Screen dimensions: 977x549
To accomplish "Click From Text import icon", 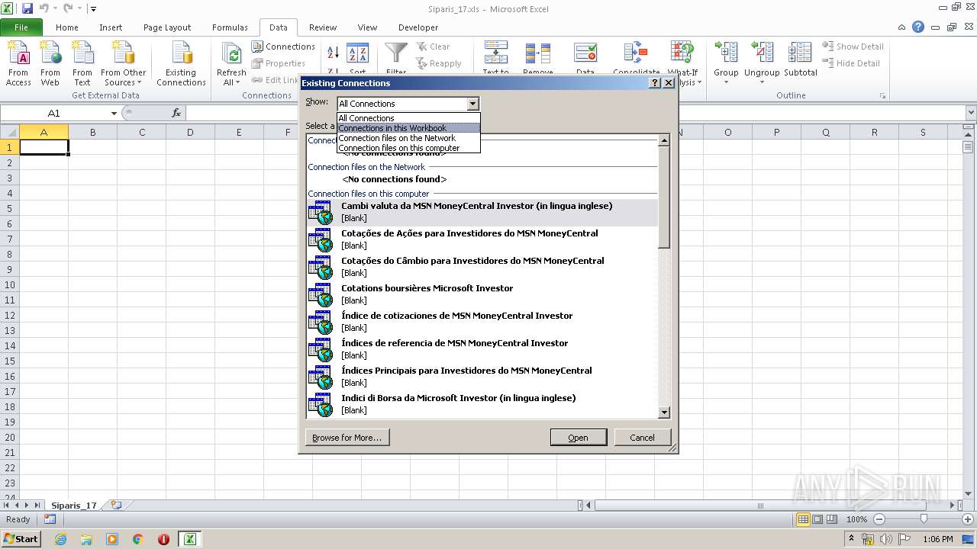I will [x=82, y=64].
